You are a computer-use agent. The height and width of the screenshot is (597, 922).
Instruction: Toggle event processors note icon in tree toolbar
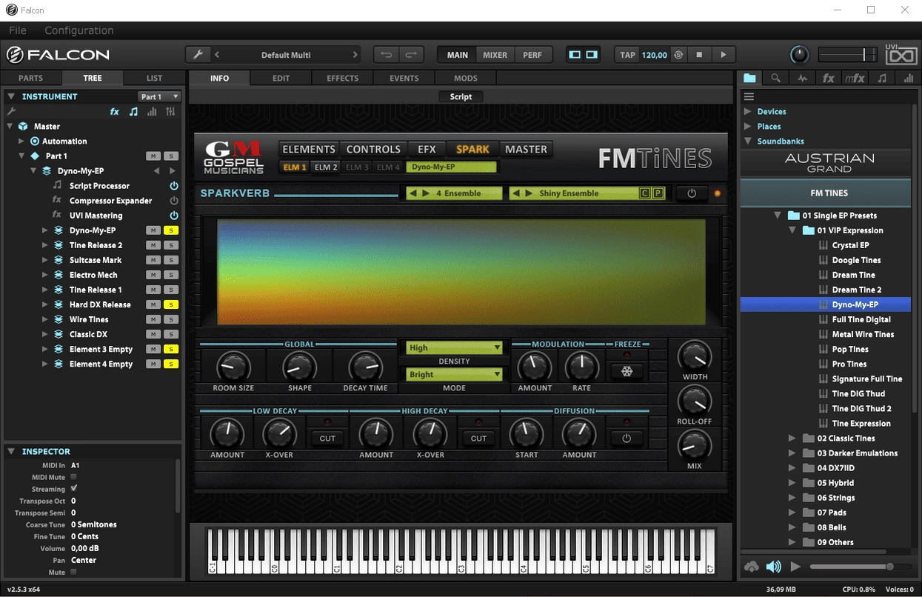coord(133,111)
